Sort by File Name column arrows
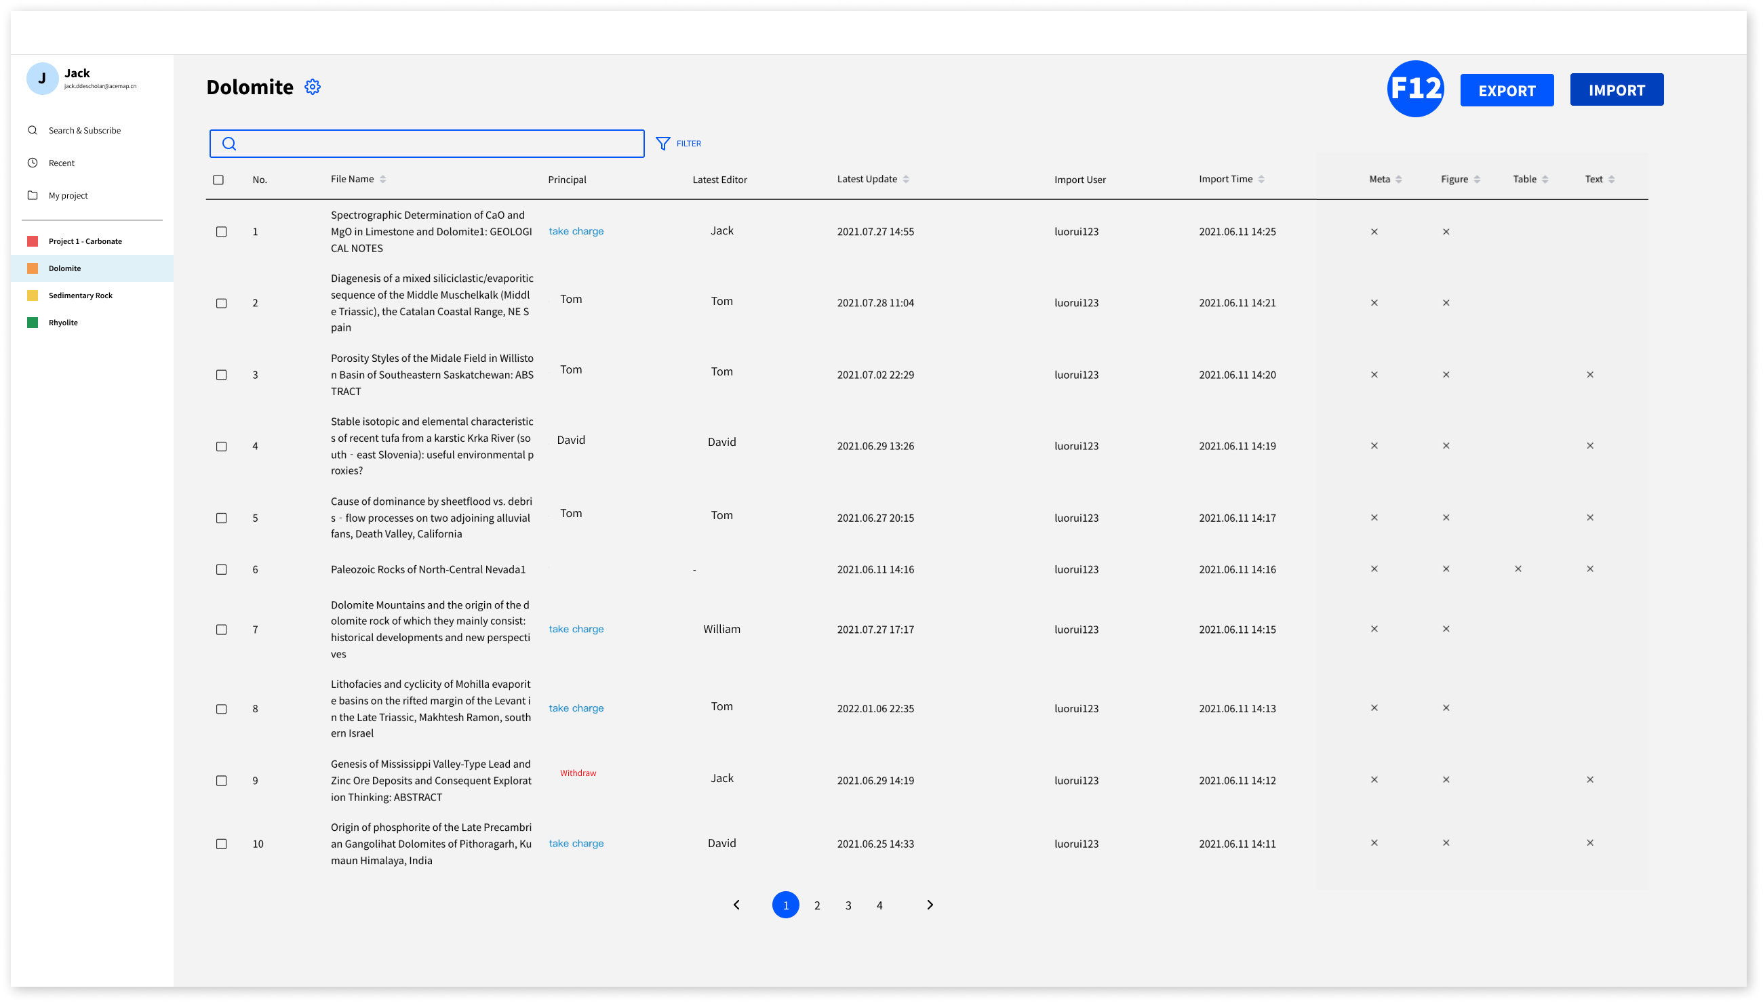 [382, 179]
